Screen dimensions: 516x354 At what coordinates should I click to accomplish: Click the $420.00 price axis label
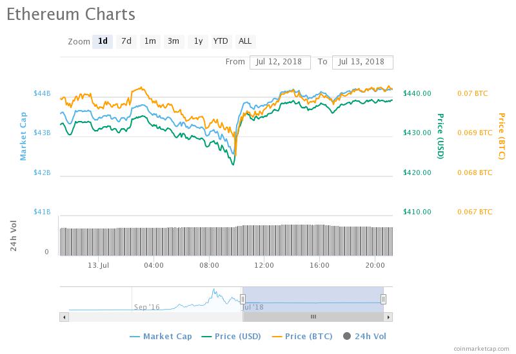[417, 172]
